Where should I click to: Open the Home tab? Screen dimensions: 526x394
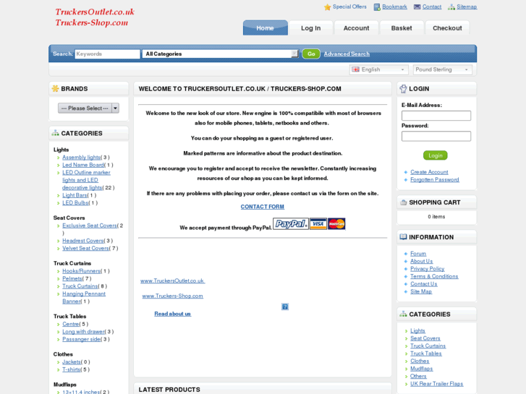point(265,27)
